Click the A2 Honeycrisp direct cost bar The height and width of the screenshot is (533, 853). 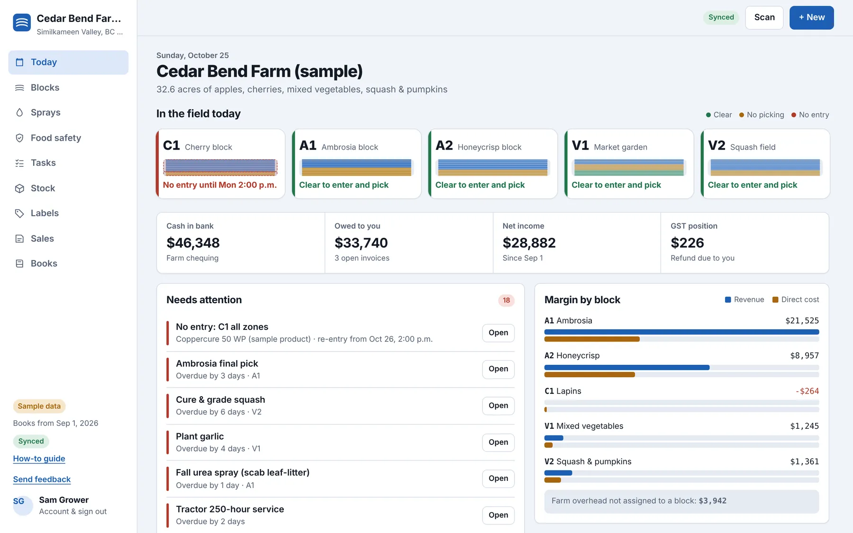(x=590, y=375)
